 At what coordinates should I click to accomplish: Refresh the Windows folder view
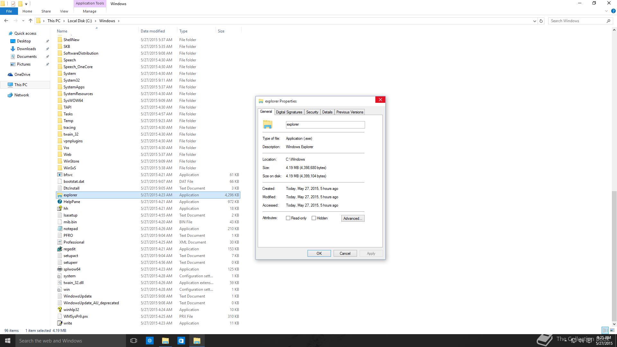541,21
